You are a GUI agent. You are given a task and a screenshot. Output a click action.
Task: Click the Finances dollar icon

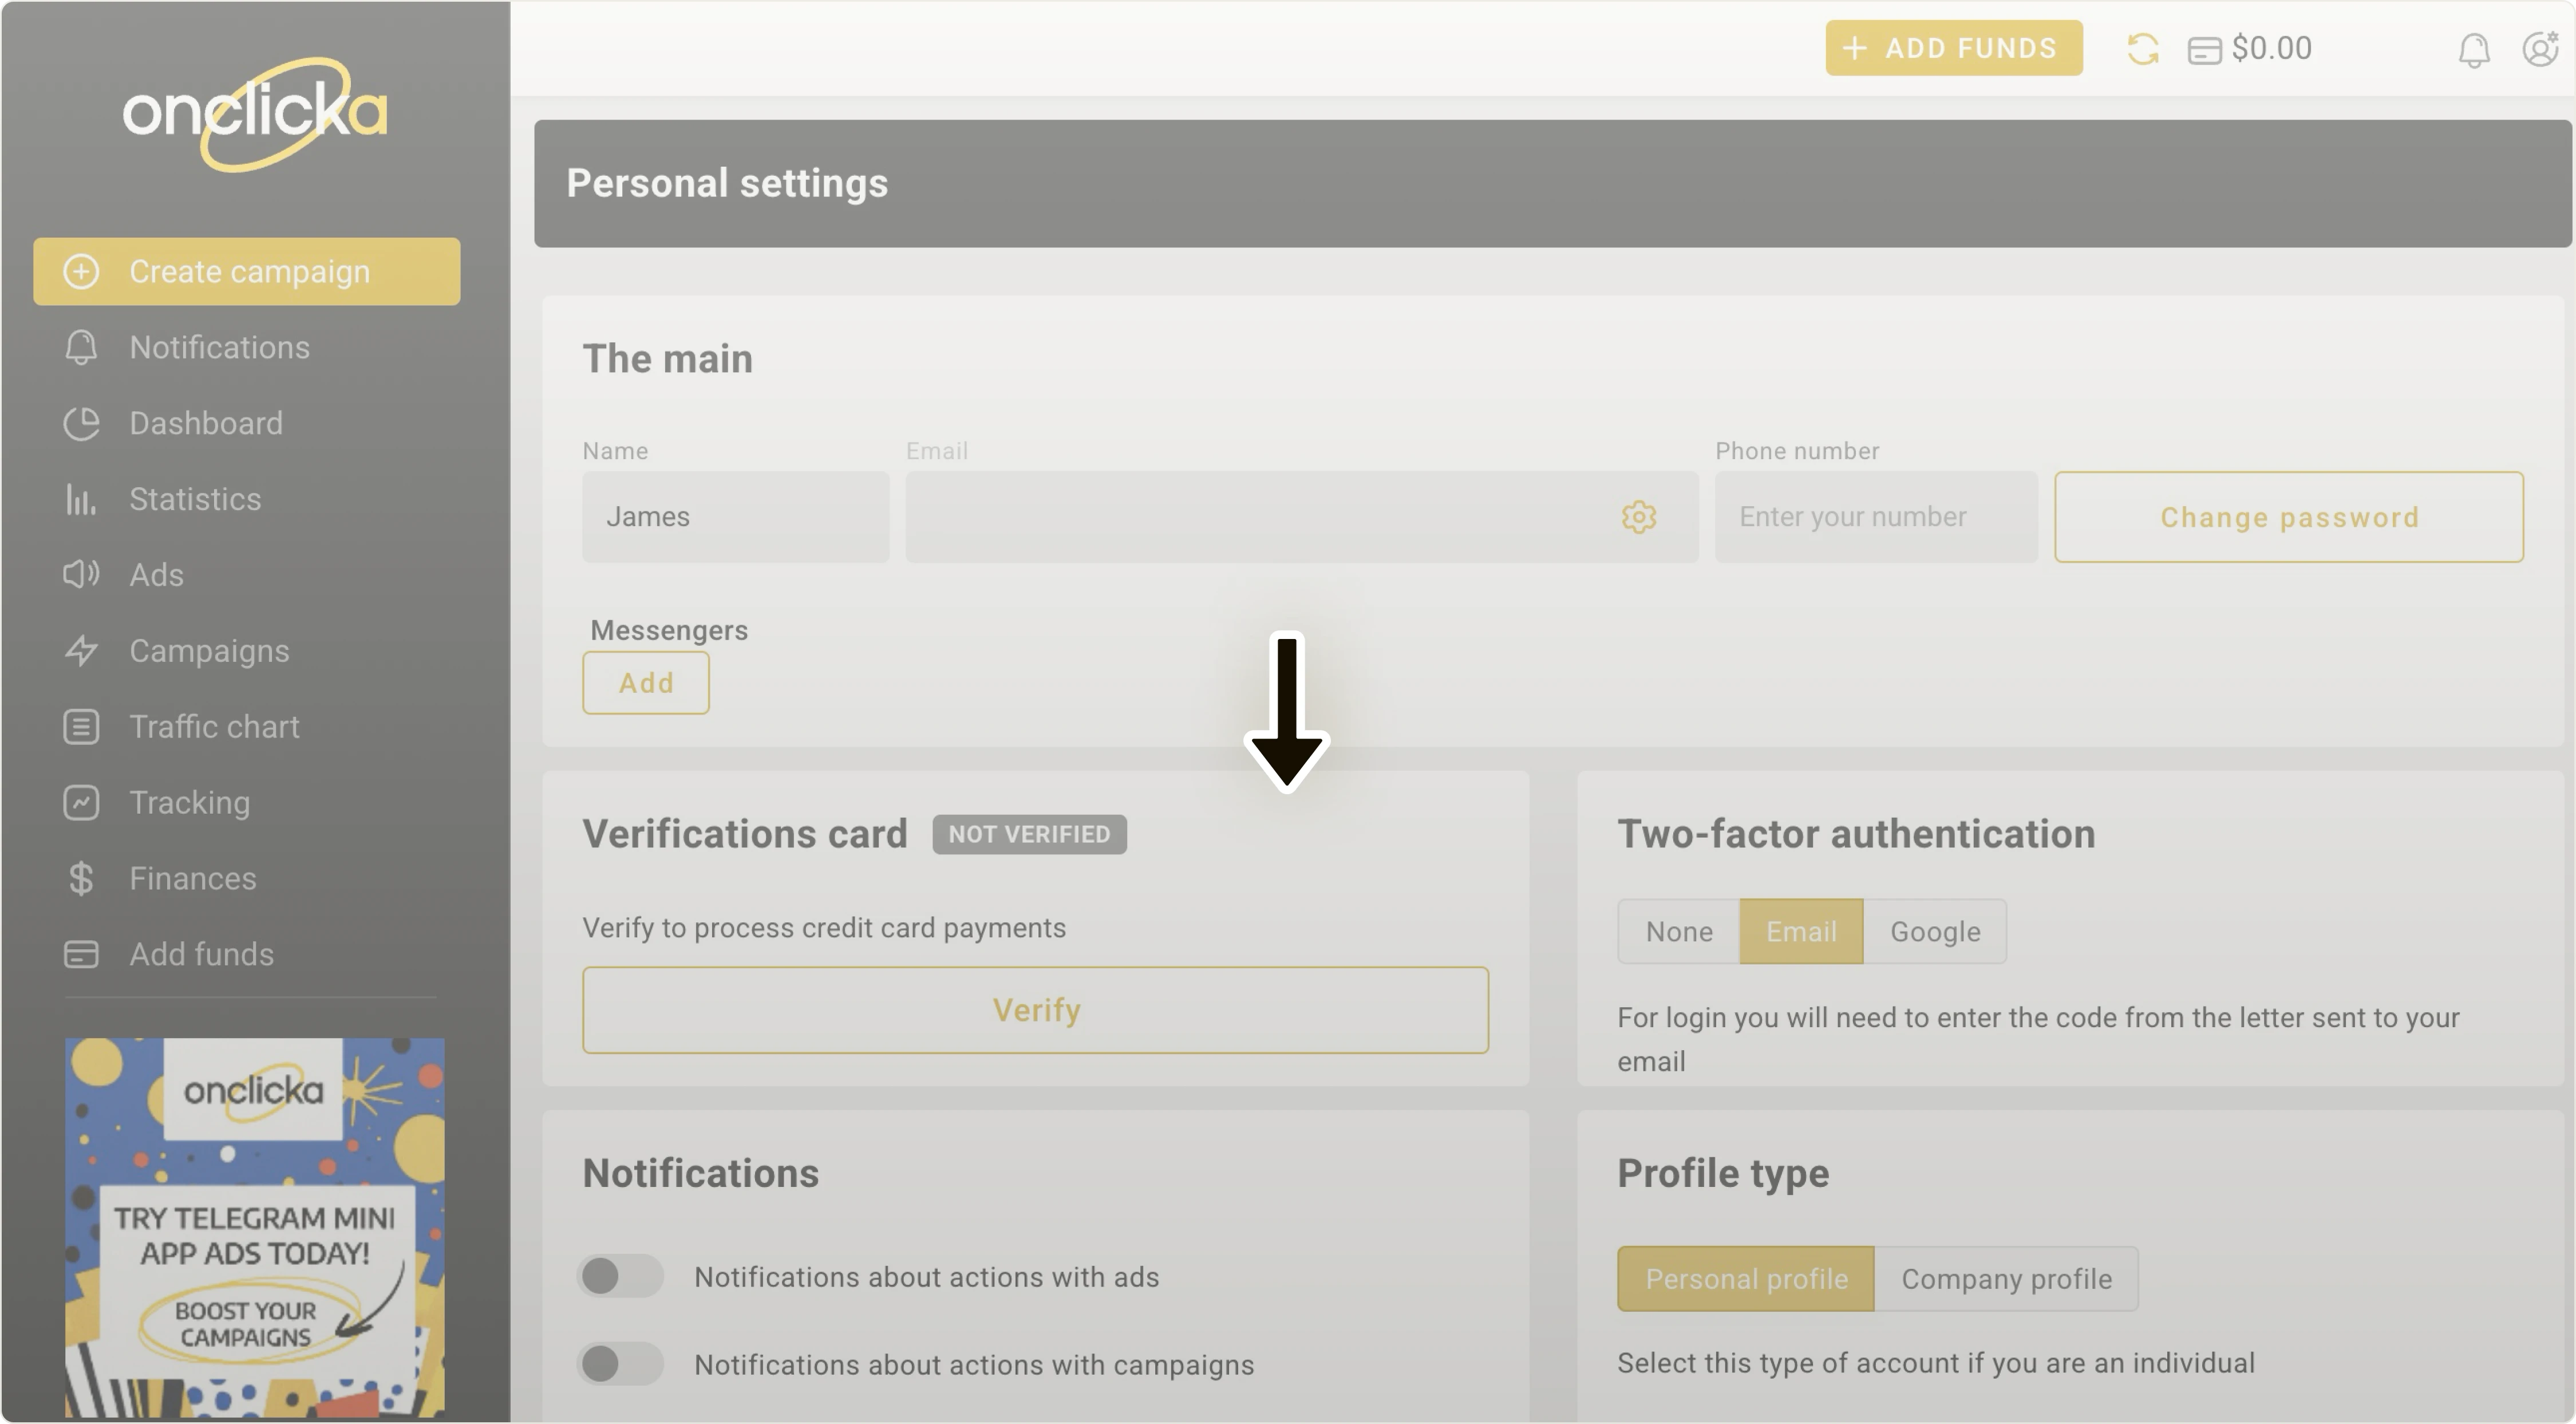click(81, 878)
